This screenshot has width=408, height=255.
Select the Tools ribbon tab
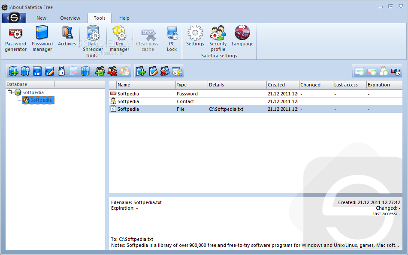pyautogui.click(x=100, y=18)
